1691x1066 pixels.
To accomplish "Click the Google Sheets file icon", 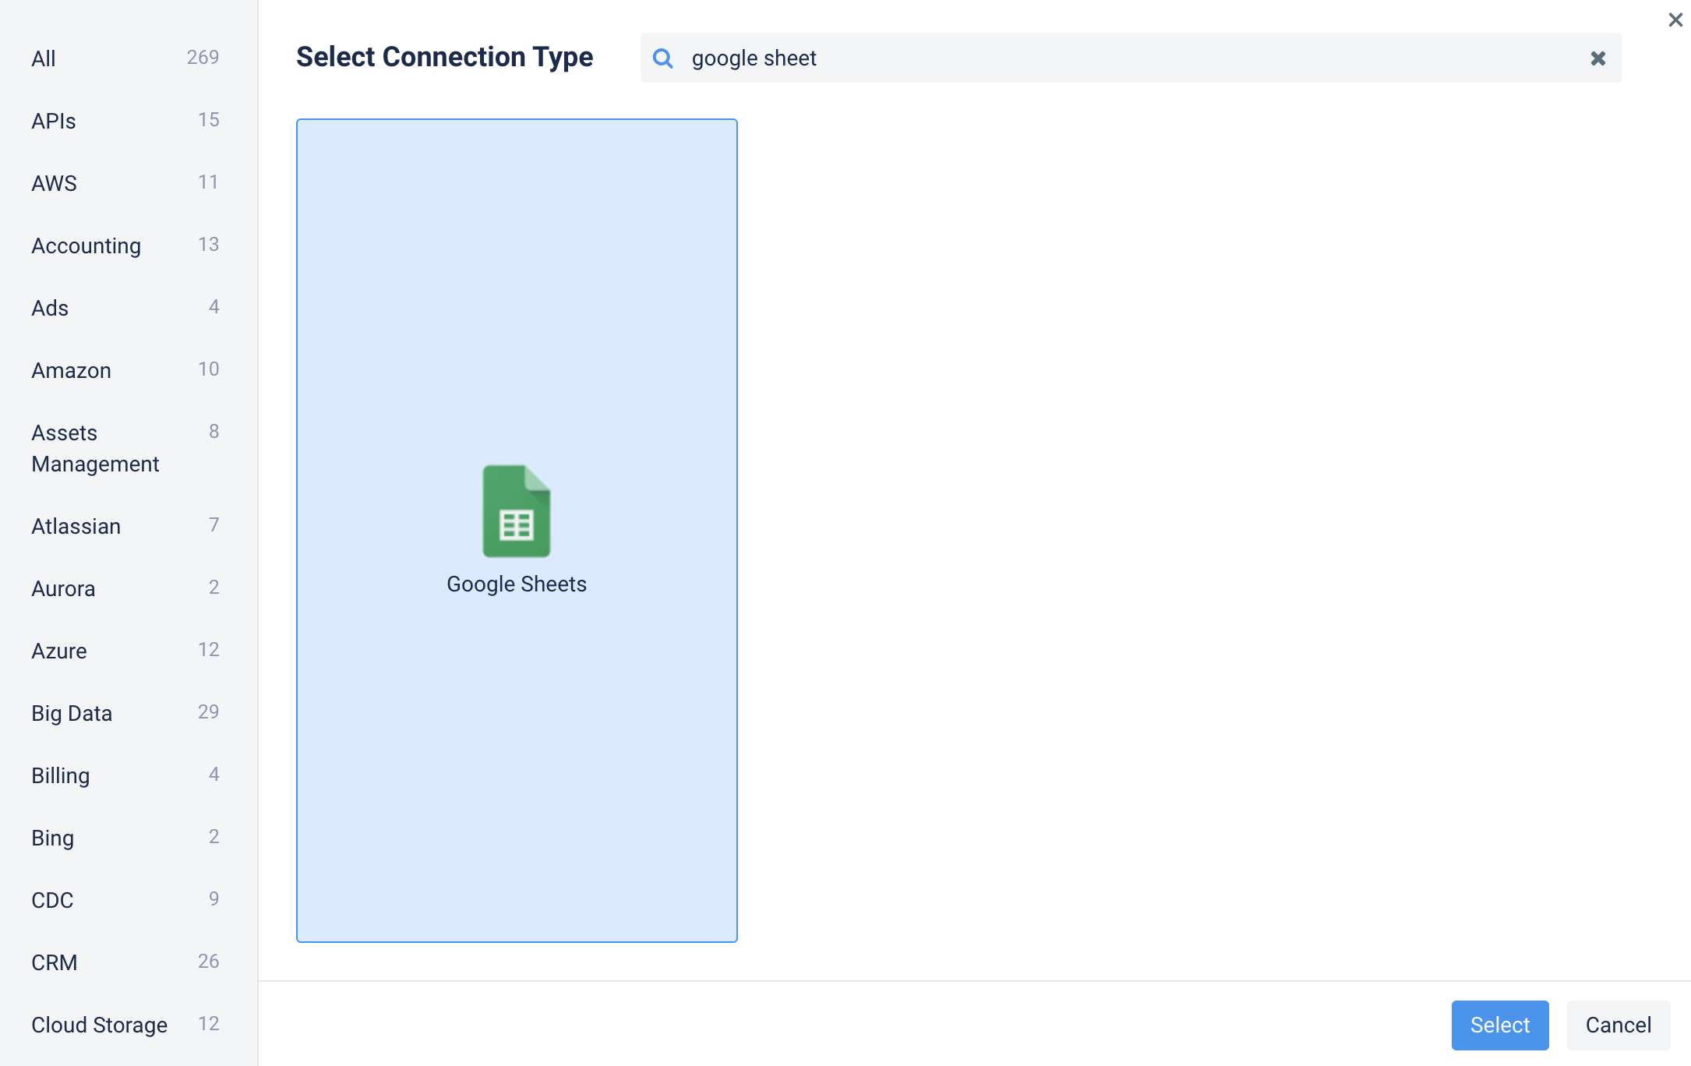I will [x=516, y=511].
